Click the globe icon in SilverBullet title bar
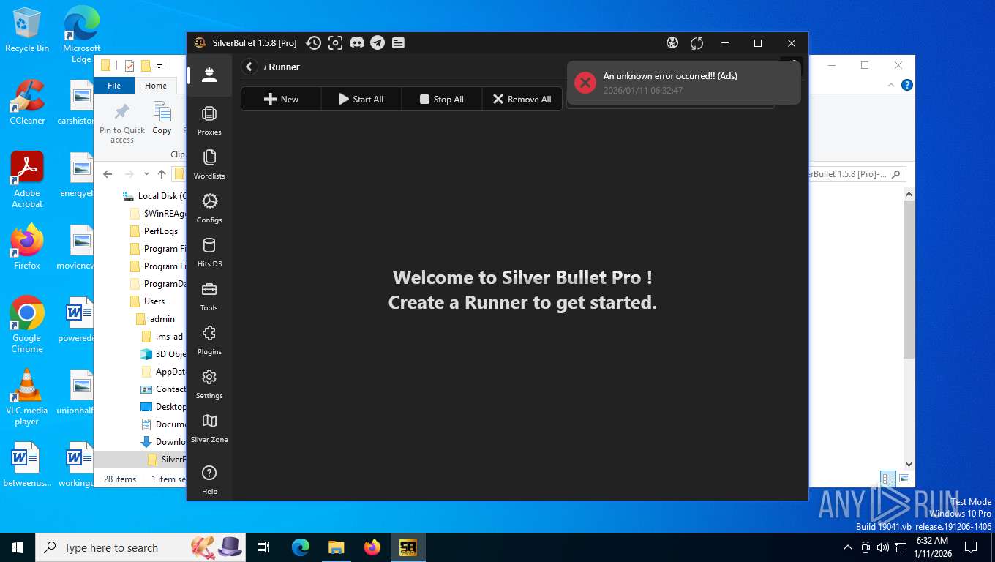The image size is (995, 562). click(x=672, y=43)
